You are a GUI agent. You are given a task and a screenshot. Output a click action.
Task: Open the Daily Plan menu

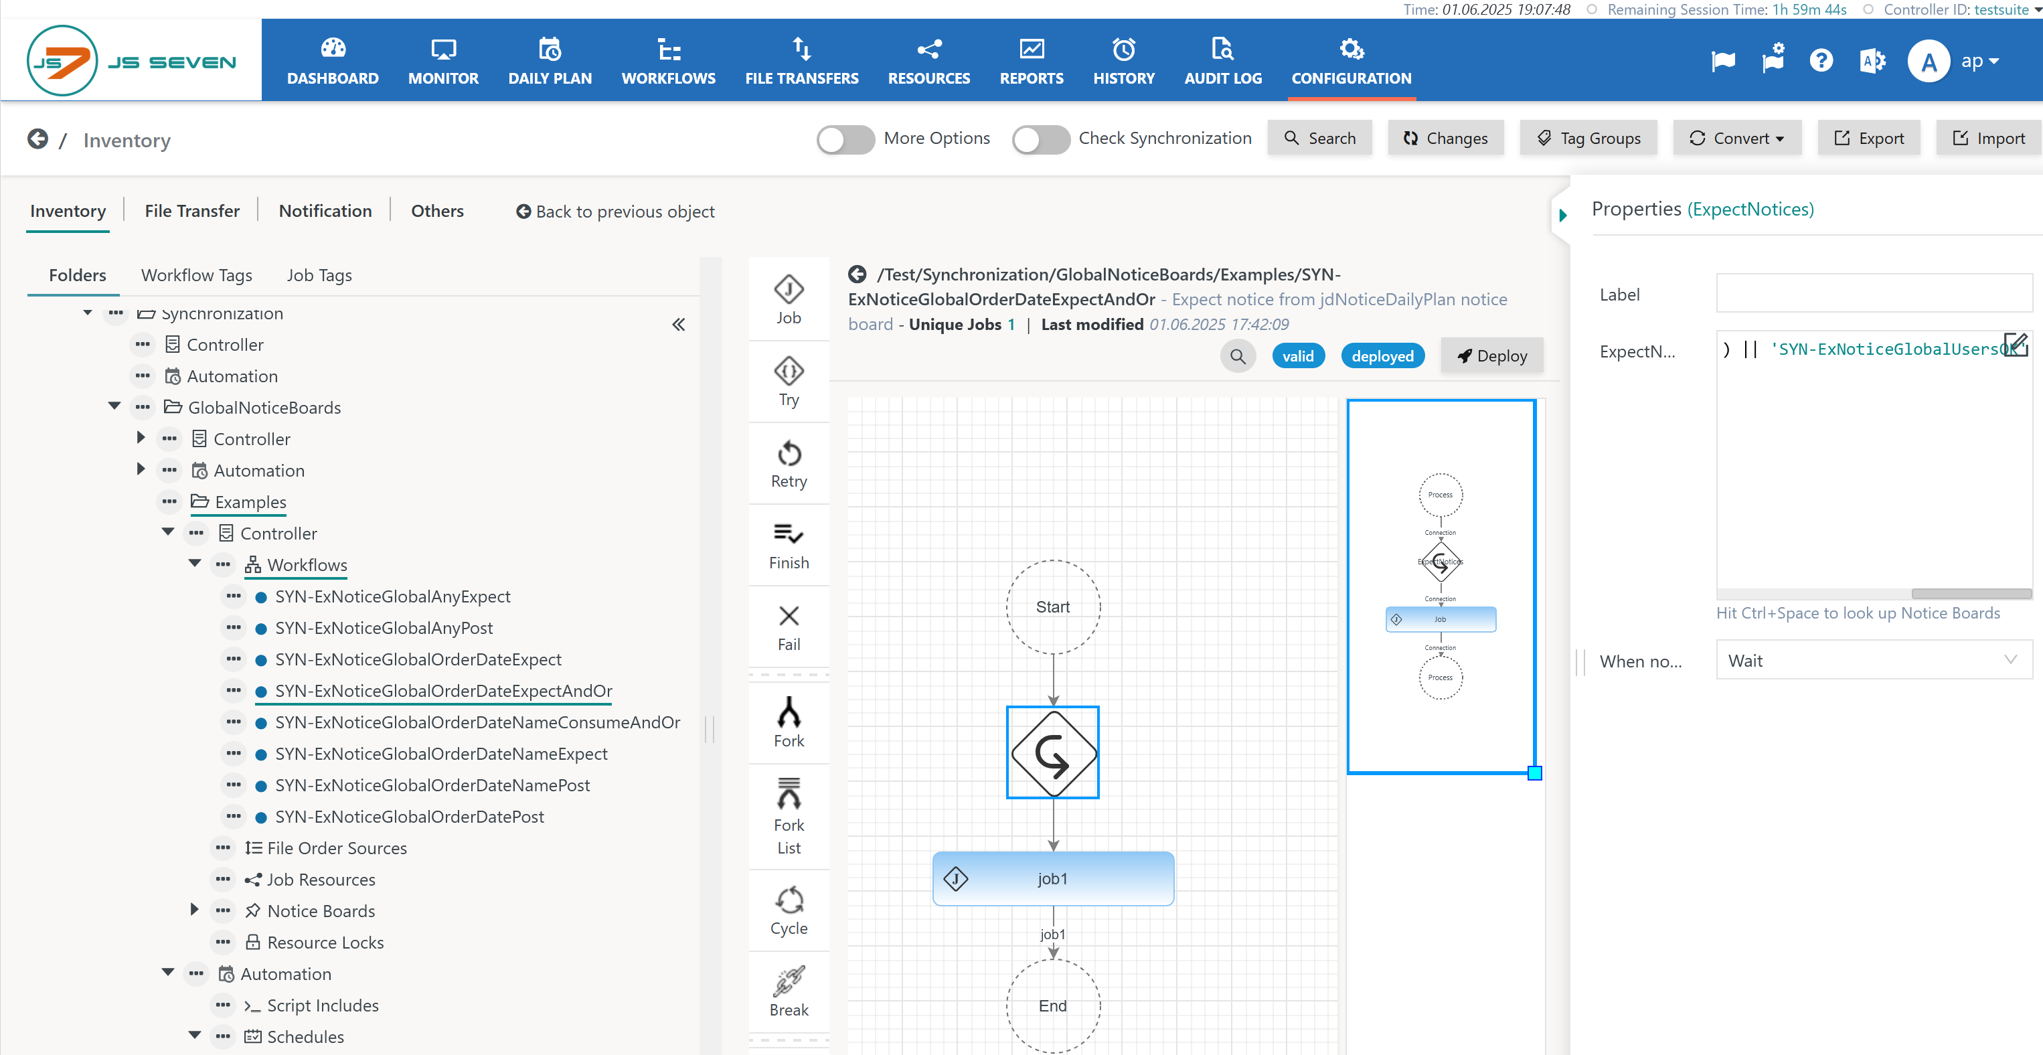coord(550,60)
